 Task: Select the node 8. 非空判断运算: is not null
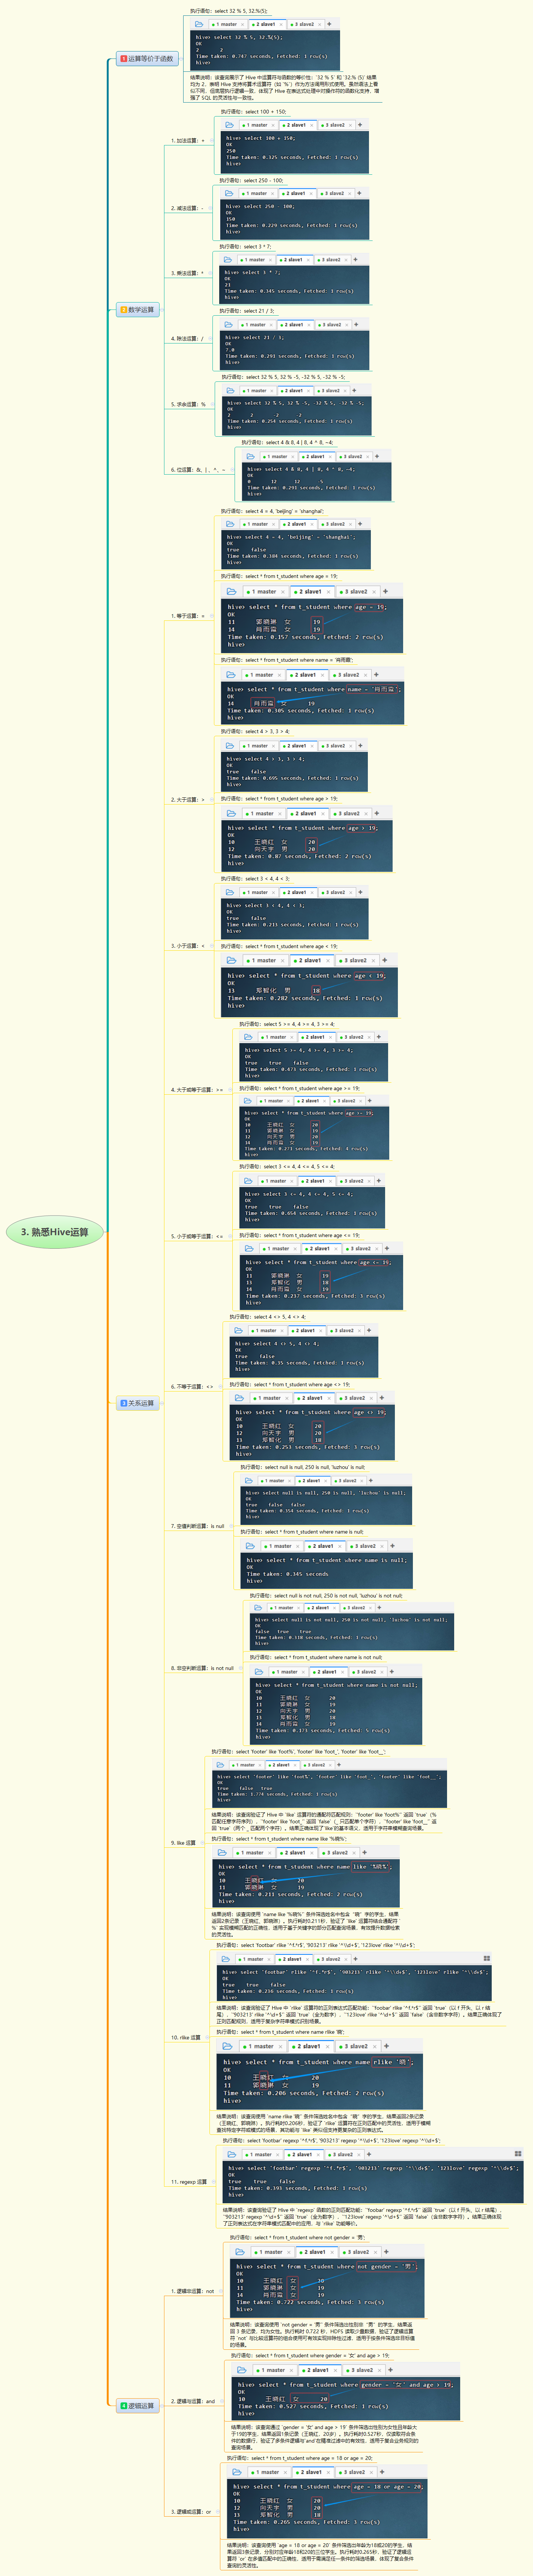click(x=203, y=1668)
